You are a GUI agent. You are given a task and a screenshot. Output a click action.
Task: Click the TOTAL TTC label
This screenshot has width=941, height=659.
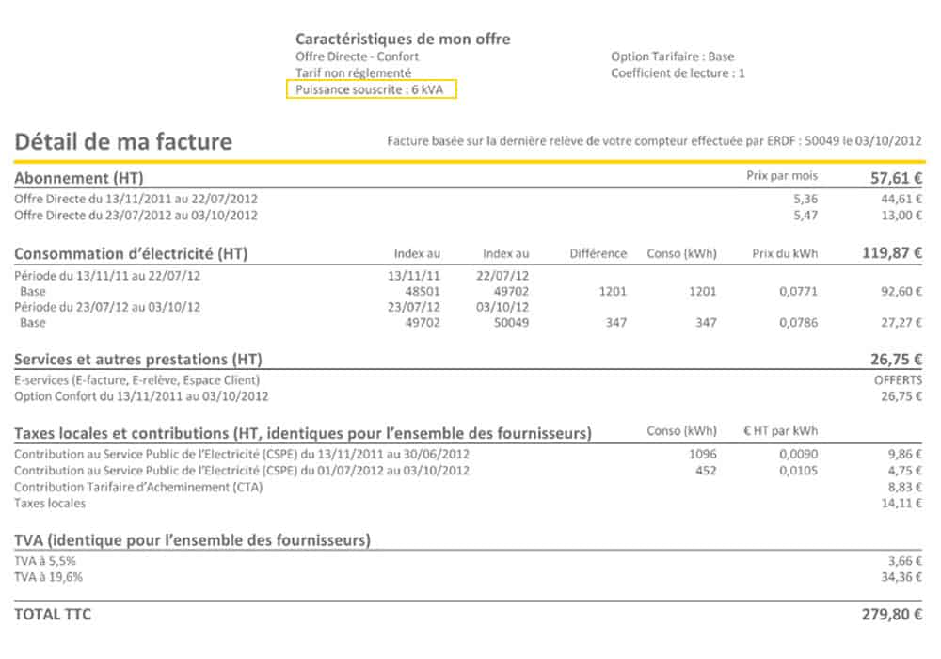click(54, 614)
